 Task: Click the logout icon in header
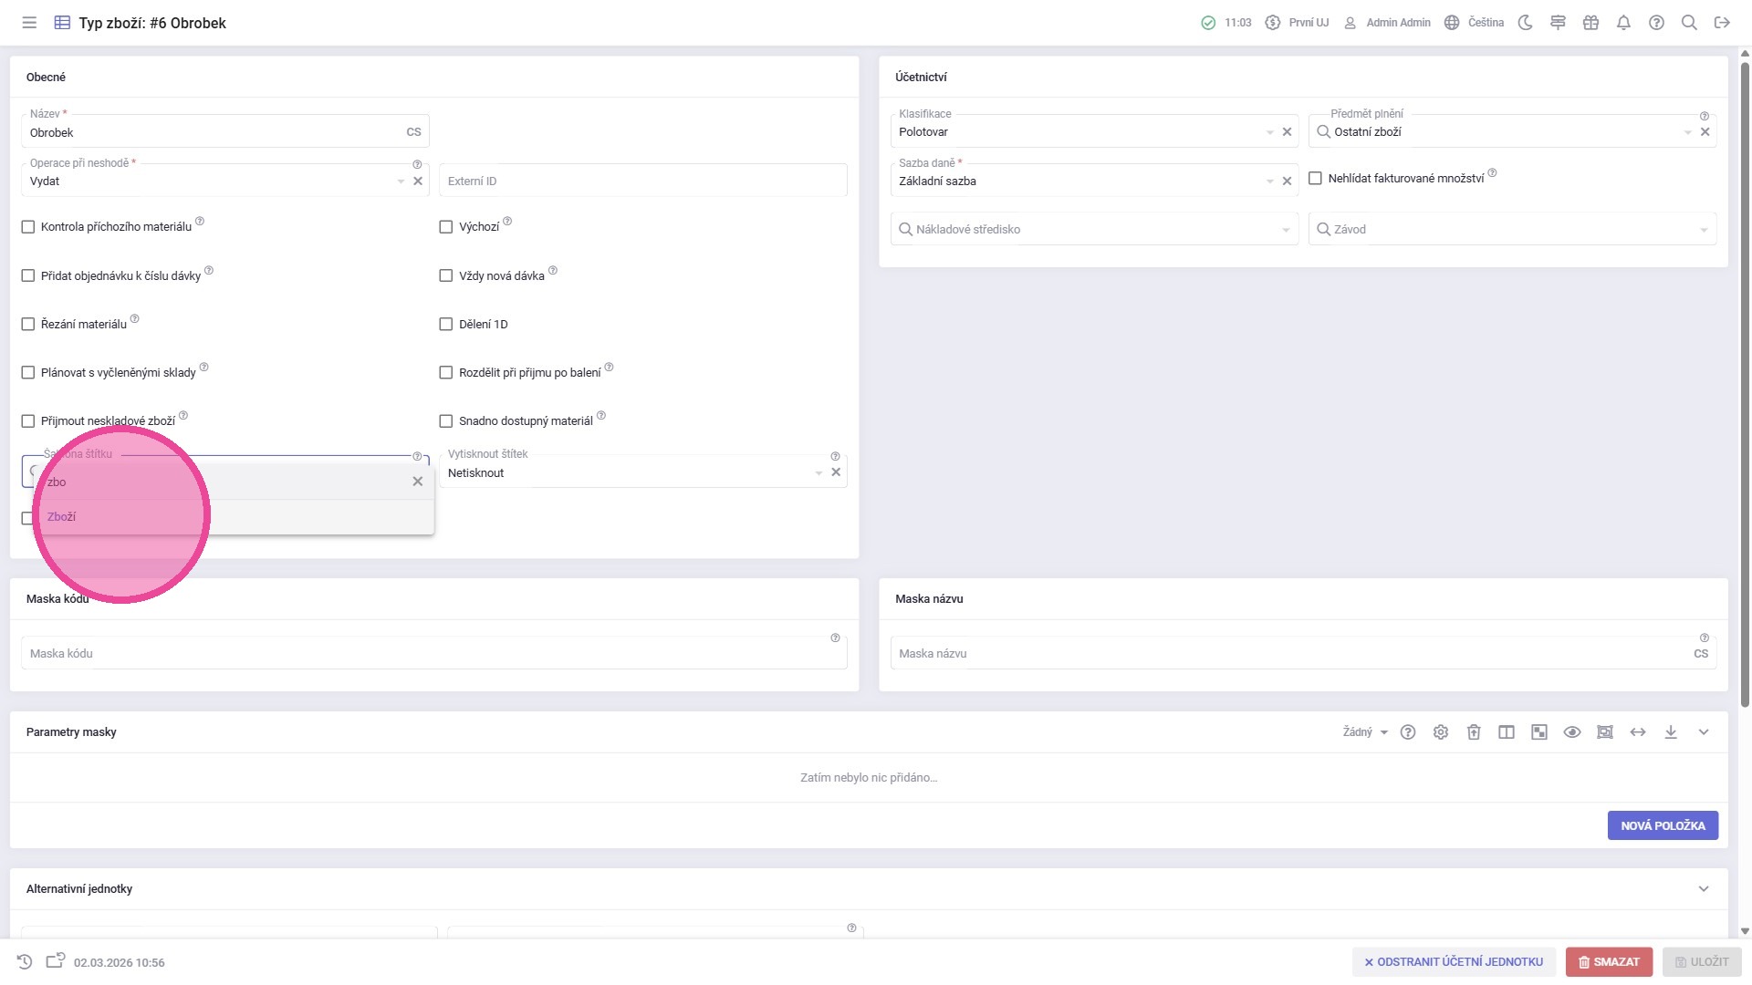1722,23
